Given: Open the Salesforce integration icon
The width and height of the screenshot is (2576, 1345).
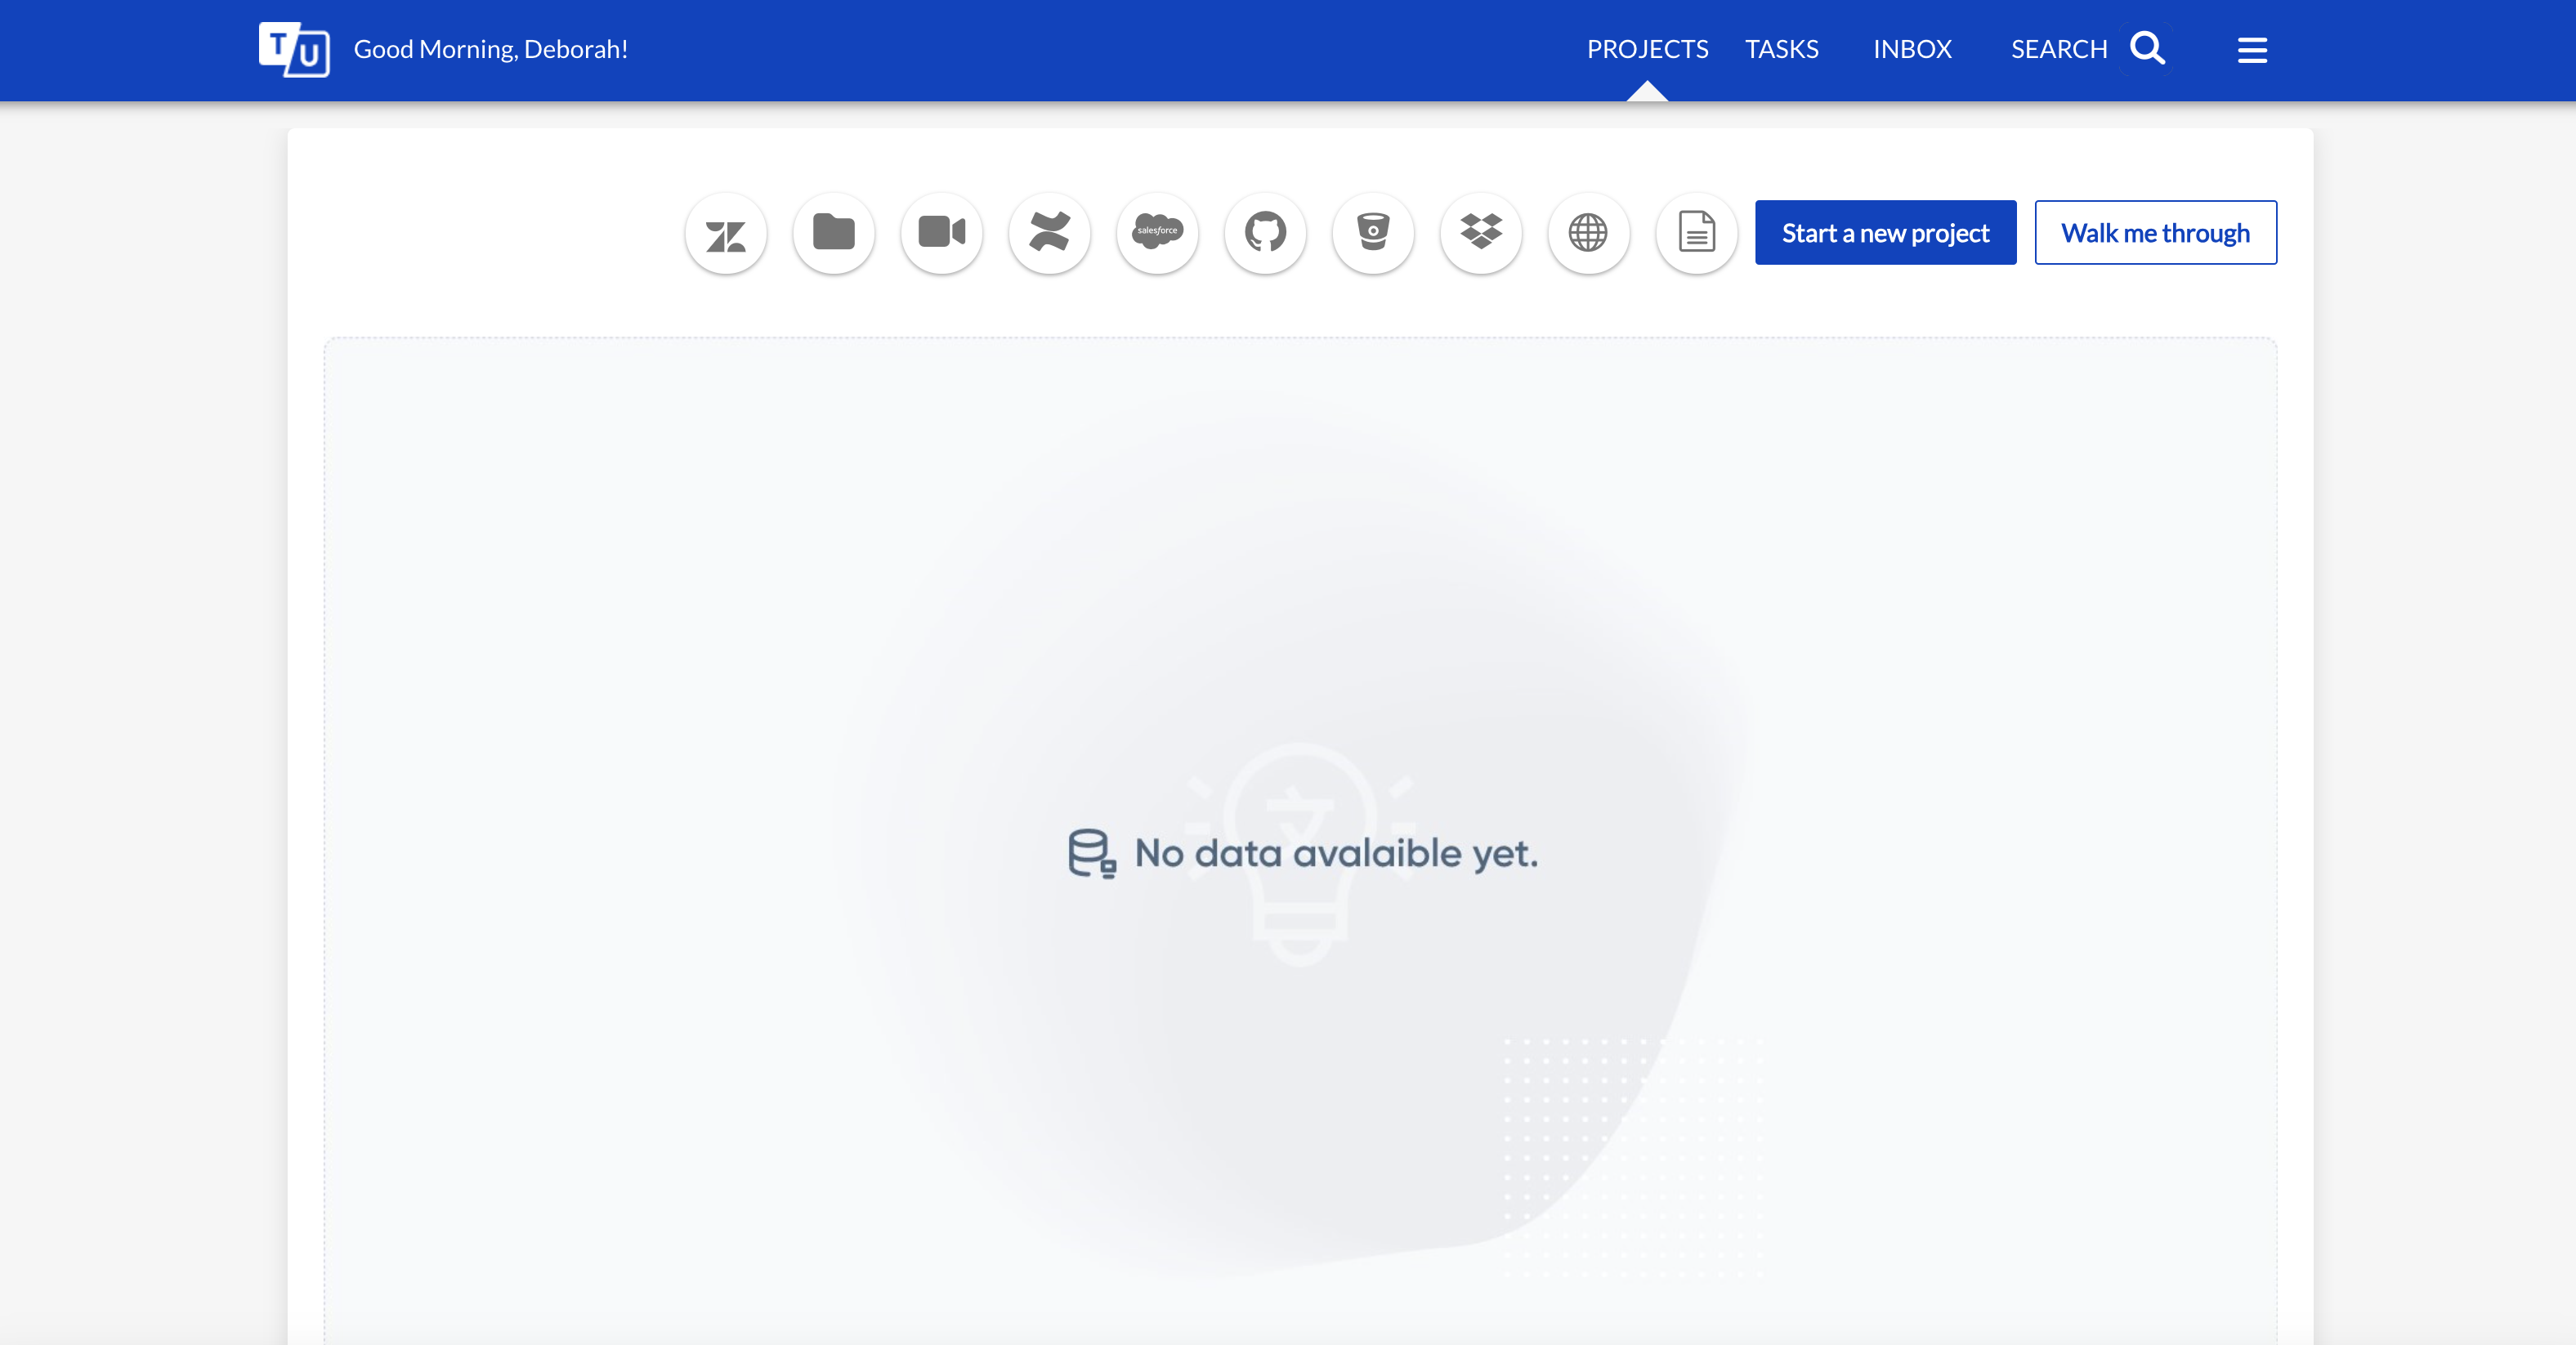Looking at the screenshot, I should pyautogui.click(x=1155, y=231).
